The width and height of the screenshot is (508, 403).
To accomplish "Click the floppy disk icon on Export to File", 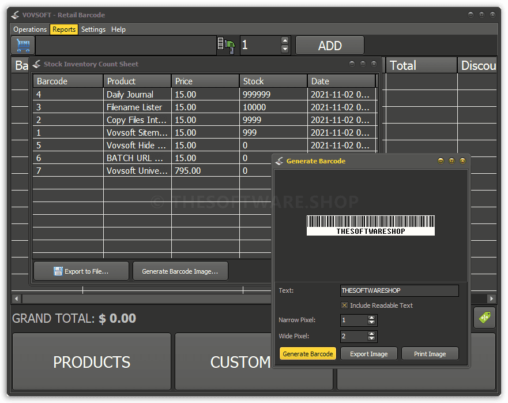I will (58, 271).
